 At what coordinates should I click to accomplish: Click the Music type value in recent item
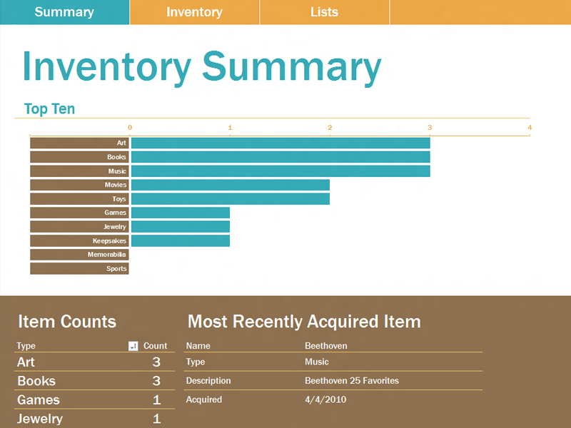pos(317,362)
